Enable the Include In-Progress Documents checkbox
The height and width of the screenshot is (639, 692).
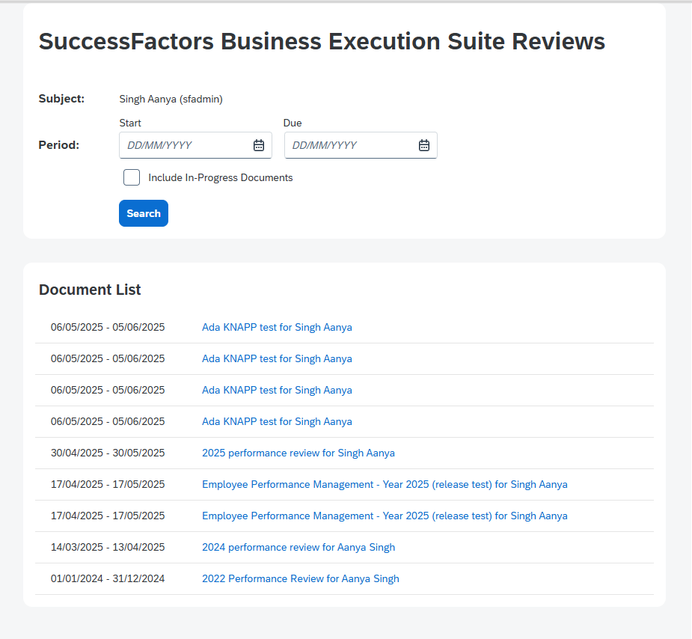132,177
